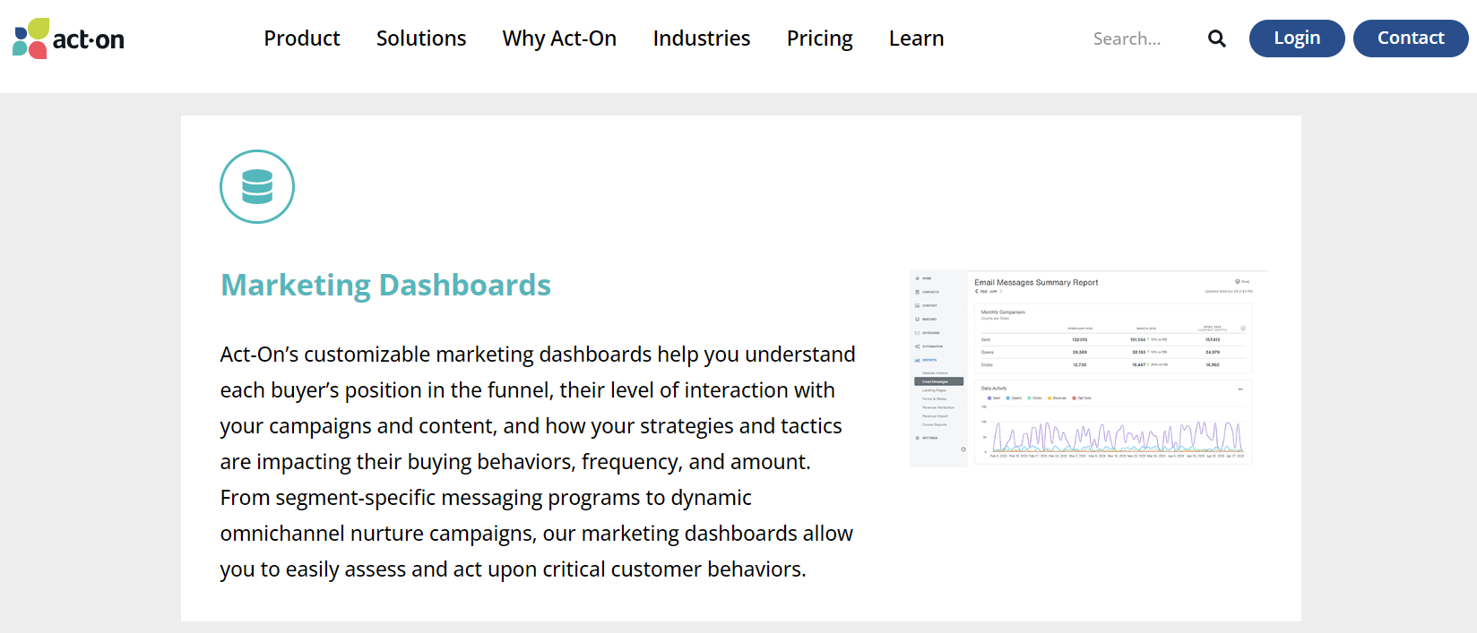Open the Email Messages report screenshot

tap(1088, 368)
